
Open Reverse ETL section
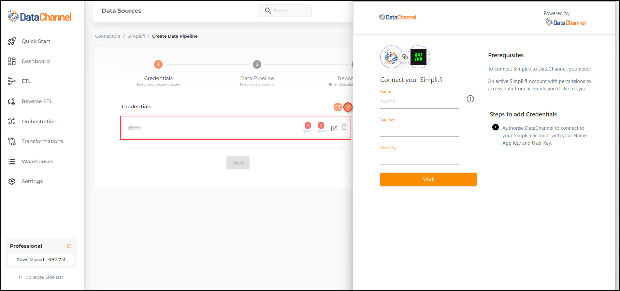pyautogui.click(x=37, y=101)
